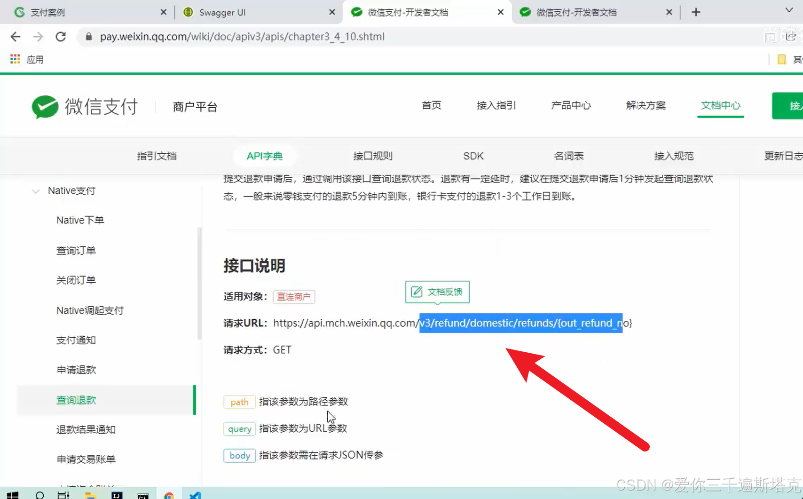Select the 接口规则 sub-tab
The image size is (803, 499).
[373, 156]
